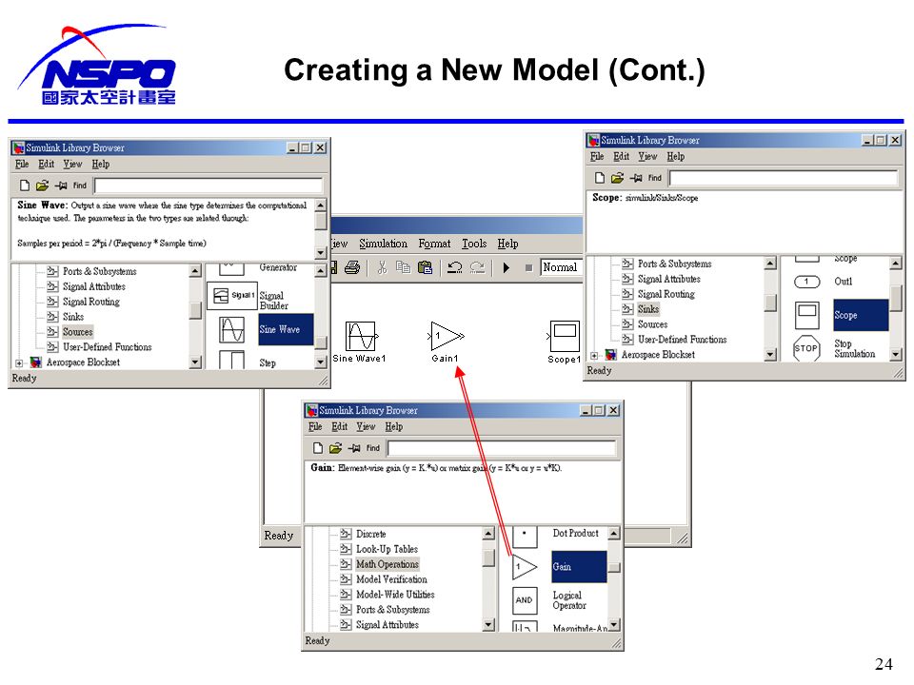Select Sources in left library tree
Viewport: 914px width, 685px height.
77,332
